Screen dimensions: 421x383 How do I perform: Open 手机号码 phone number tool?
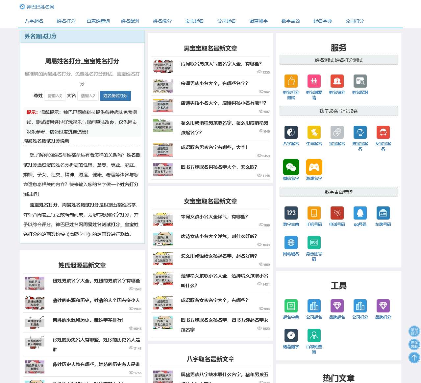pos(314,212)
